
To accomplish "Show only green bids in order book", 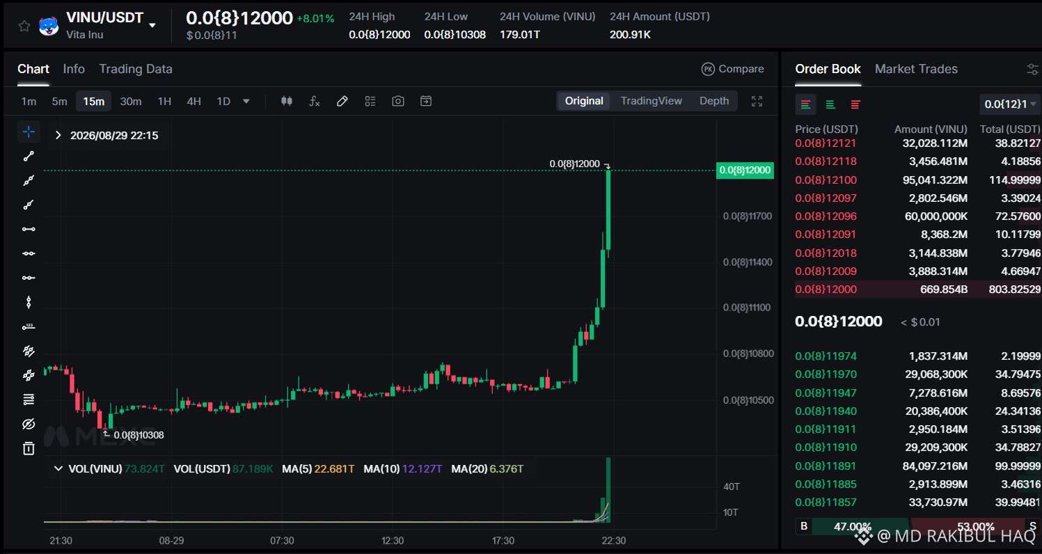I will 830,104.
